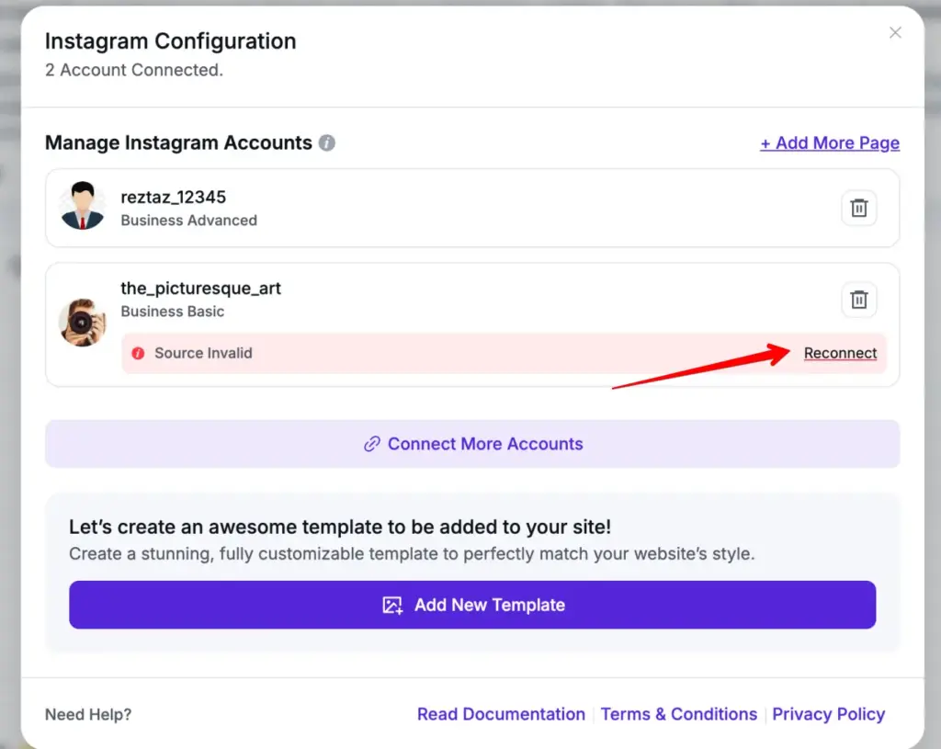Click Read Documentation
The image size is (941, 749).
pyautogui.click(x=501, y=714)
